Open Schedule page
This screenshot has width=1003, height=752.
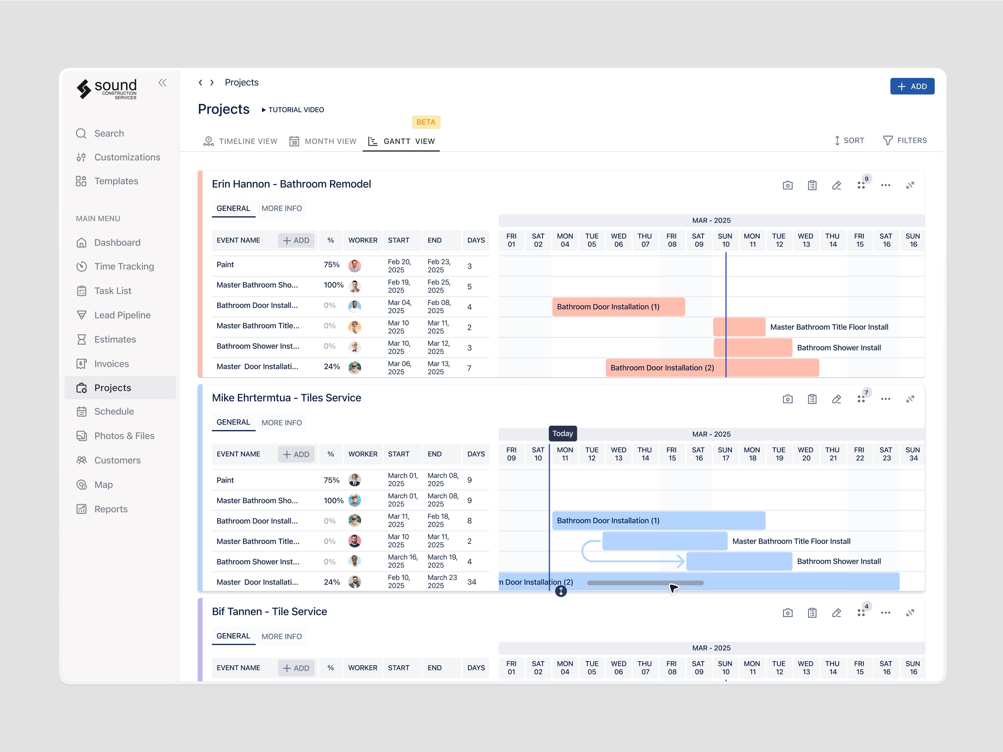[x=105, y=411]
